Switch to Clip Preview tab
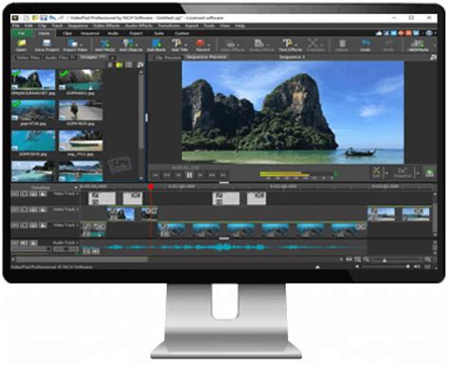The image size is (449, 365). point(168,57)
